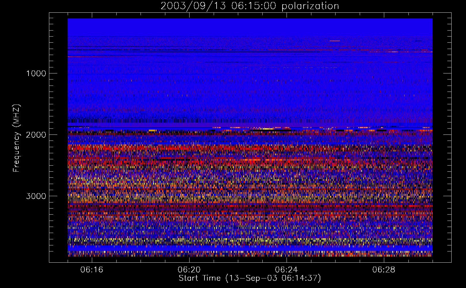Click the 'Start Time (13-Sep-03 06:14:37)' label
Image resolution: width=466 pixels, height=288 pixels.
click(250, 278)
